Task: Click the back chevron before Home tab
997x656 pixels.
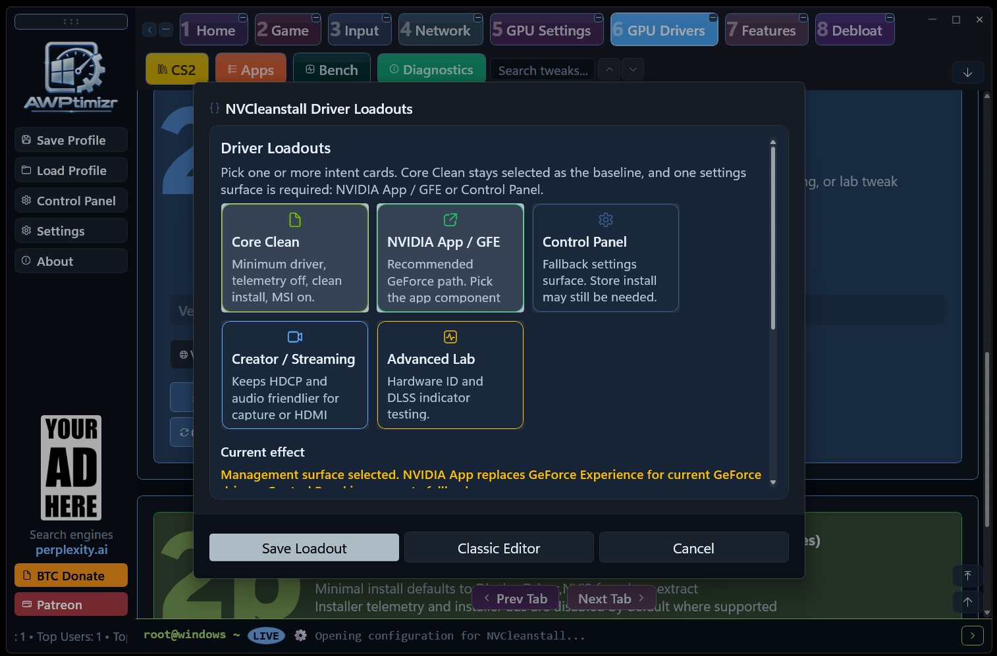Action: (149, 30)
